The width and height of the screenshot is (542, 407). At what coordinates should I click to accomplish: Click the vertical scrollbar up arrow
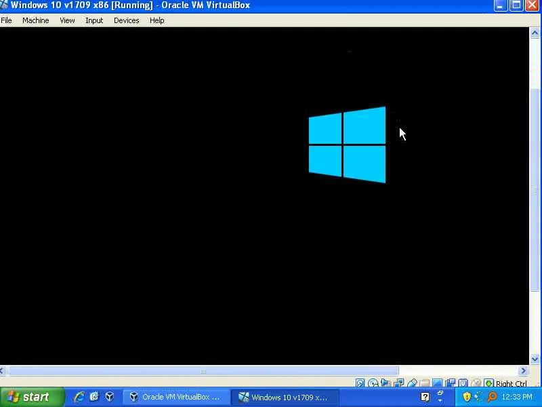[535, 33]
